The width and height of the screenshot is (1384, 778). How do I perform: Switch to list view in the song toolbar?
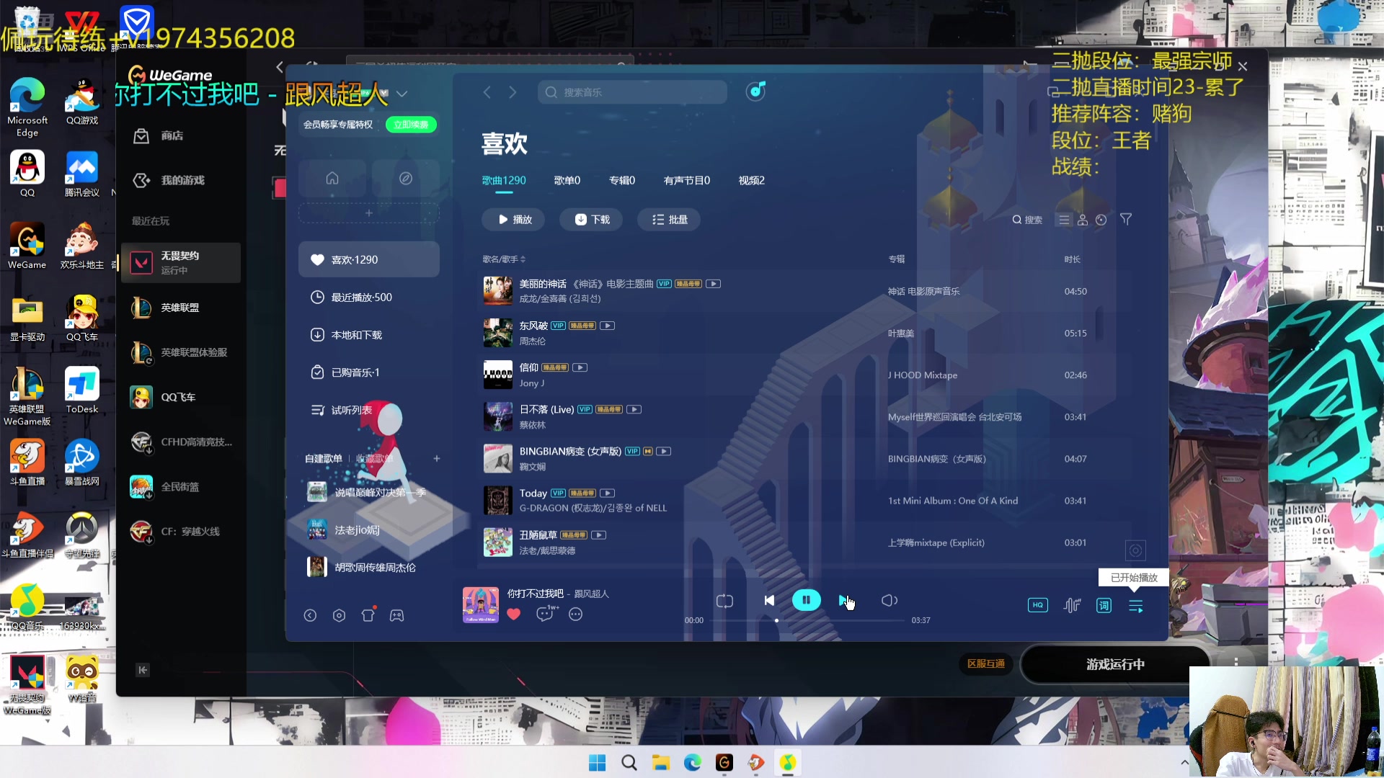(1064, 220)
